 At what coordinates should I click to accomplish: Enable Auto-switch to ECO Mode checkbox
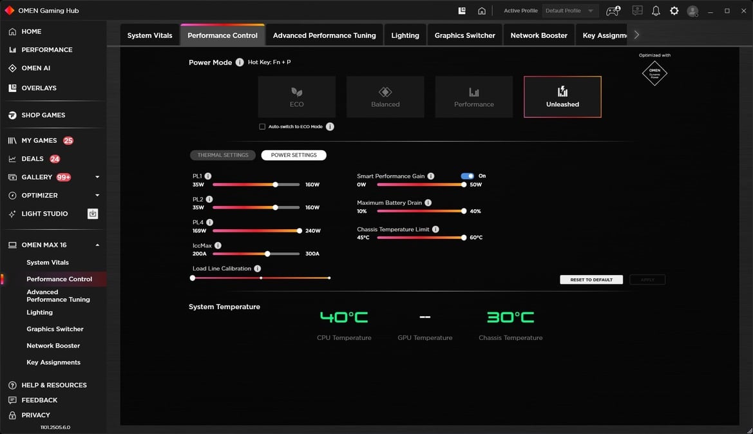click(x=262, y=127)
